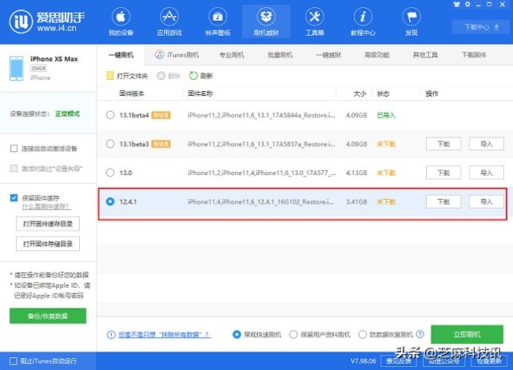This screenshot has height=370, width=513.
Task: Click the green 立即刷机 button
Action: [x=467, y=334]
